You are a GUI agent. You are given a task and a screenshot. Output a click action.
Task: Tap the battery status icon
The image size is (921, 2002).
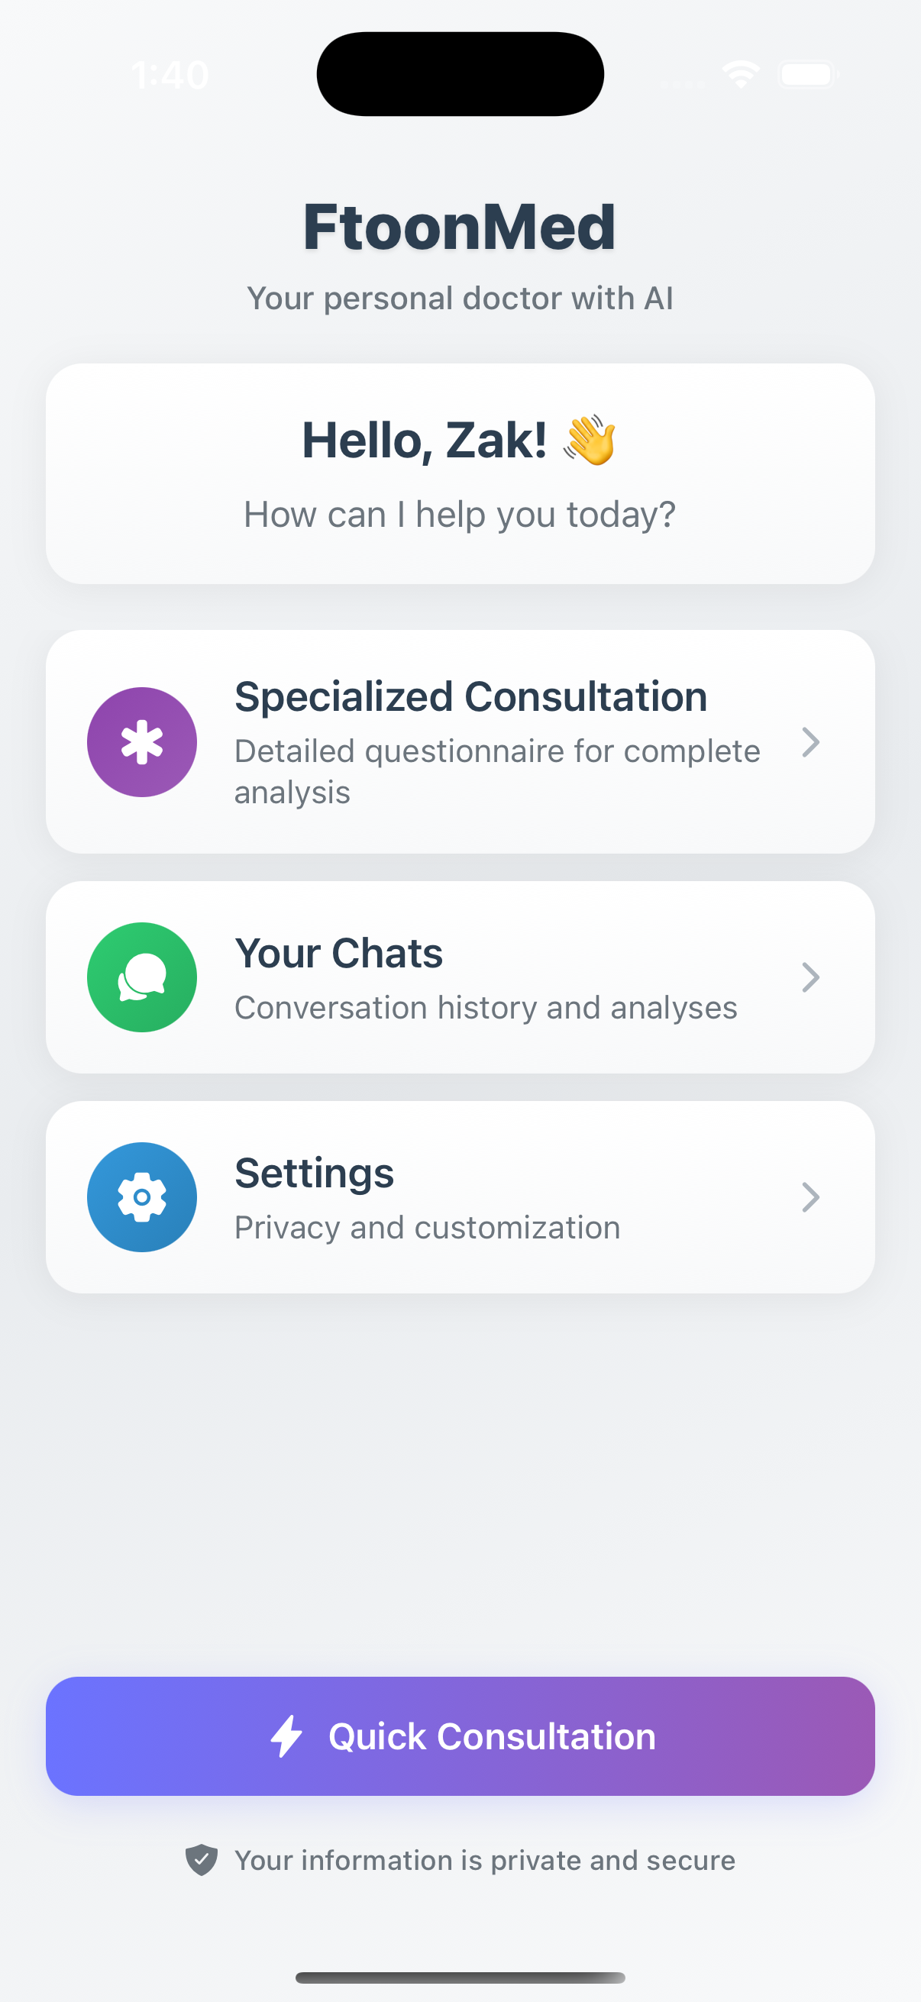click(x=808, y=75)
